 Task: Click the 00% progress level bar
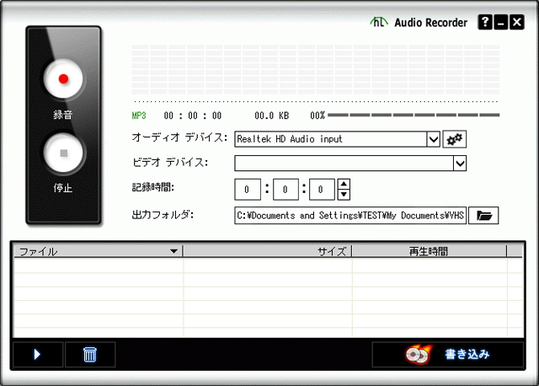click(414, 115)
